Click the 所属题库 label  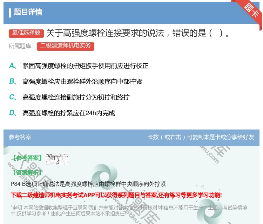point(22,46)
